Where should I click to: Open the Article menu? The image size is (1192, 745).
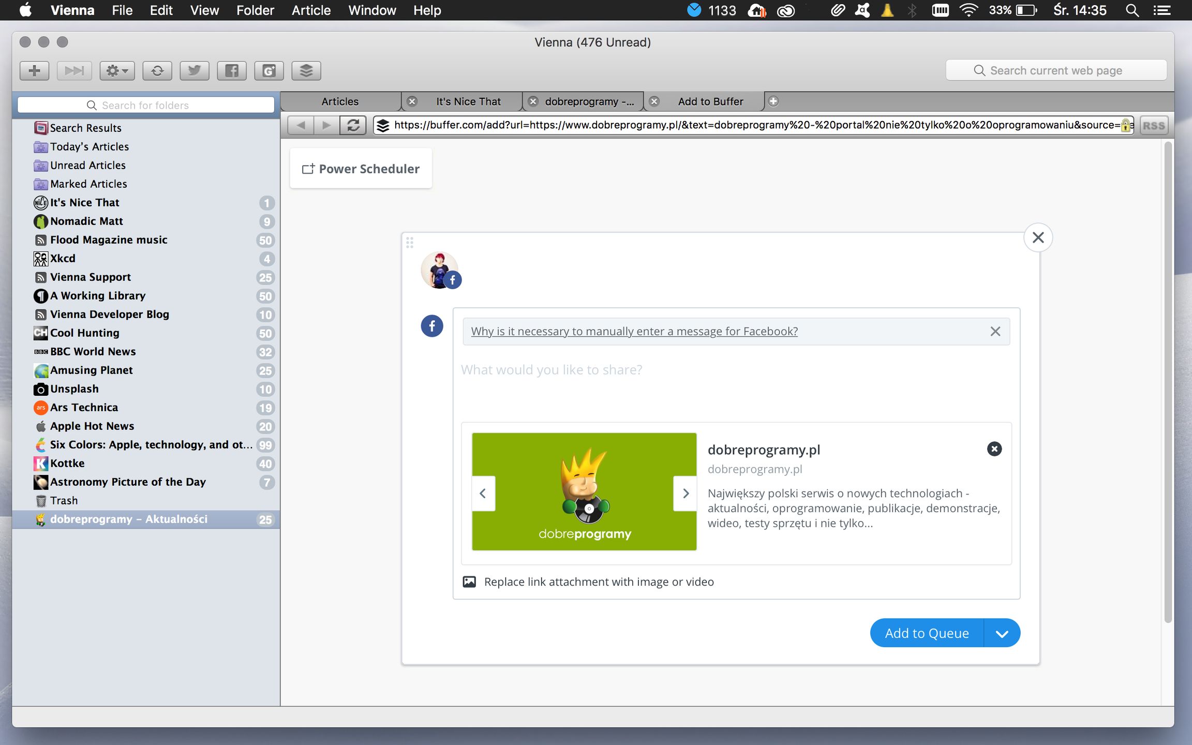click(310, 10)
